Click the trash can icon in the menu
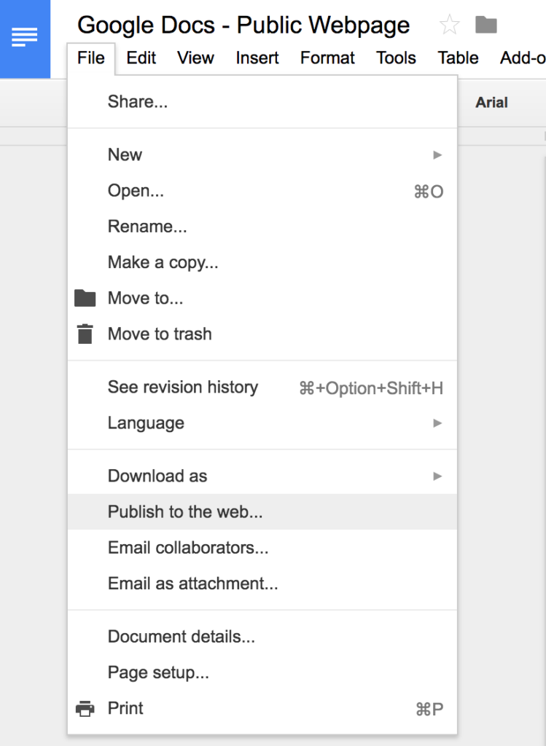This screenshot has height=746, width=546. point(85,334)
